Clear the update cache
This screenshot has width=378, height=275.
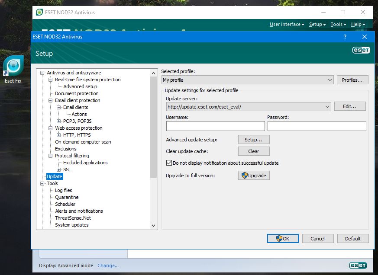[254, 151]
